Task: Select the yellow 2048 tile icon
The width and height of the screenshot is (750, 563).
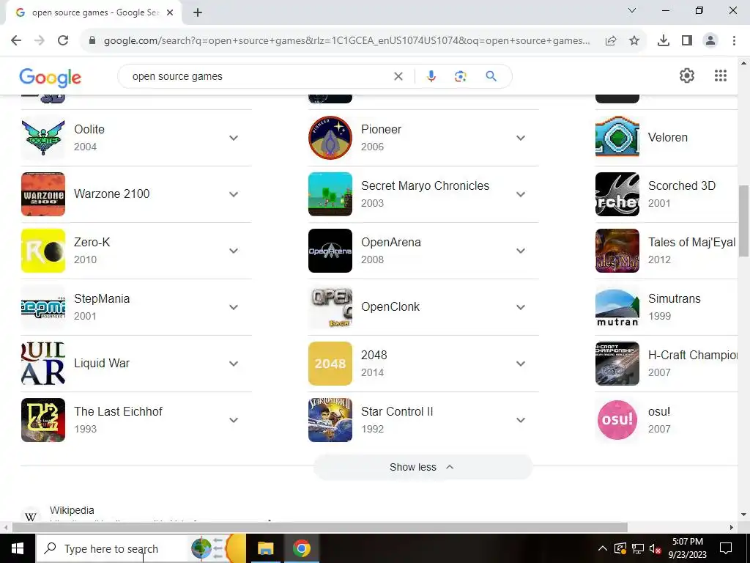Action: (x=330, y=364)
